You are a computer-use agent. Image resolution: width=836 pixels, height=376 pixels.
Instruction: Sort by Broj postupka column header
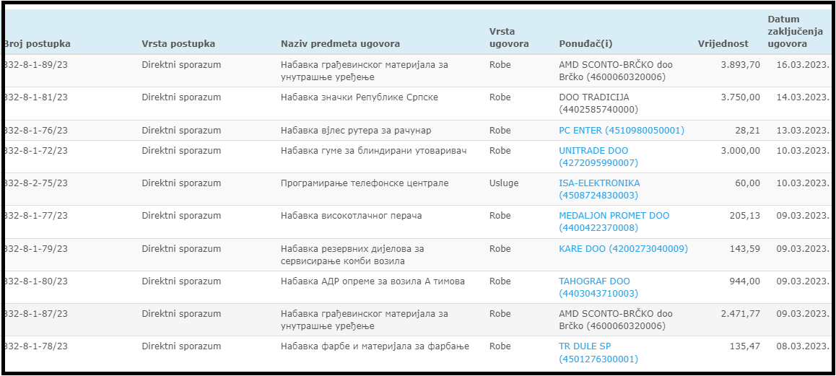[x=37, y=44]
